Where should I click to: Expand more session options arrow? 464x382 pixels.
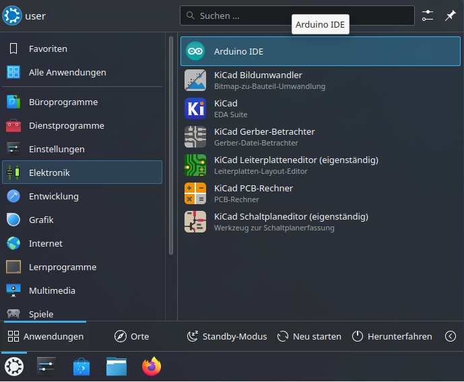click(451, 336)
